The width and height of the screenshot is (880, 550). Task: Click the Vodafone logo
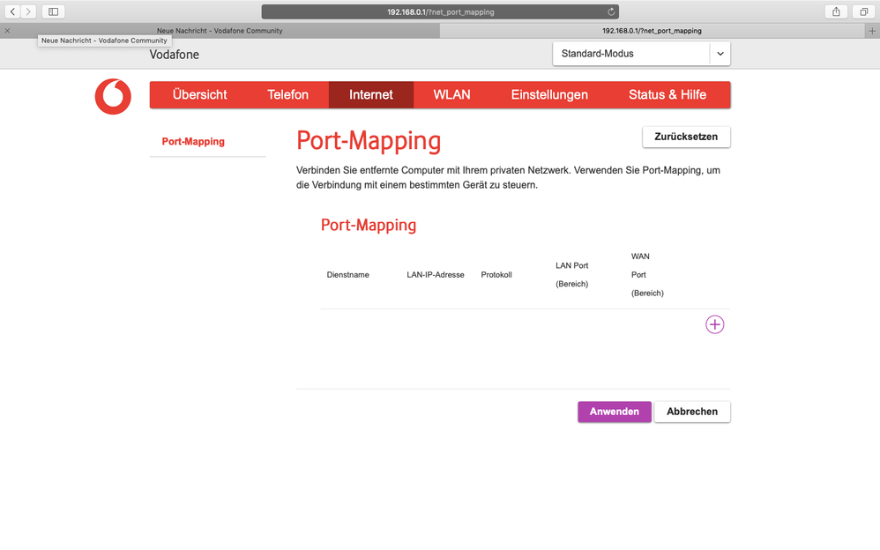[x=113, y=97]
